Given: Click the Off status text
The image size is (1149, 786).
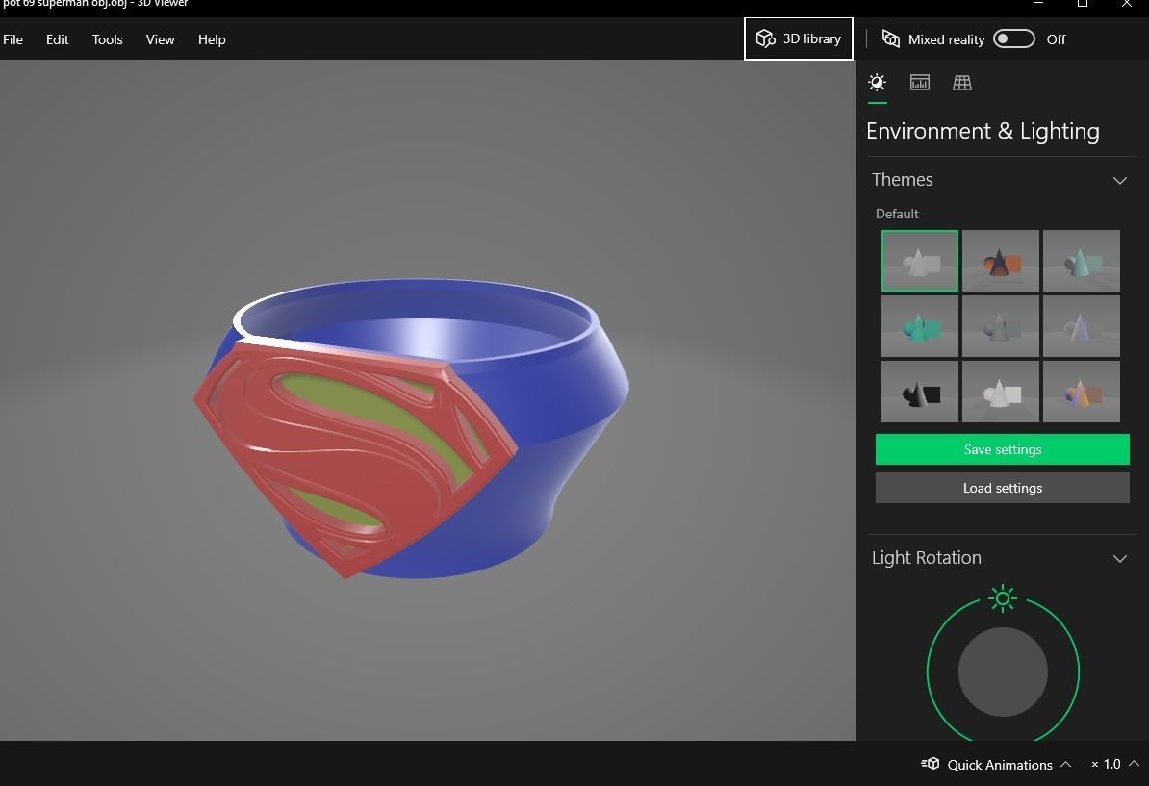Looking at the screenshot, I should (1056, 39).
